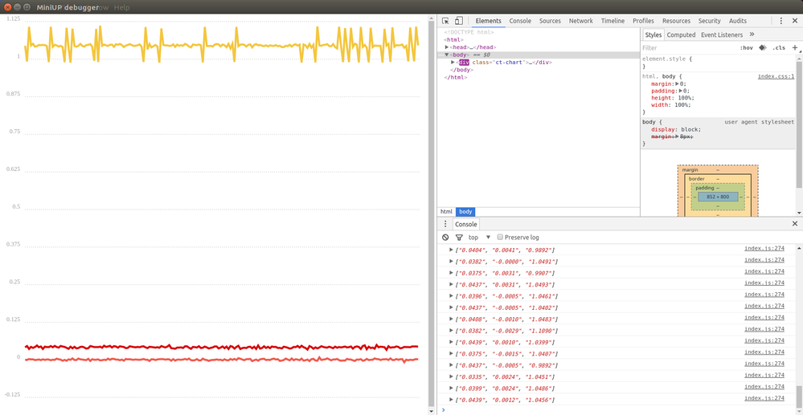
Task: Click the pin icon beside :hov
Action: [x=763, y=47]
